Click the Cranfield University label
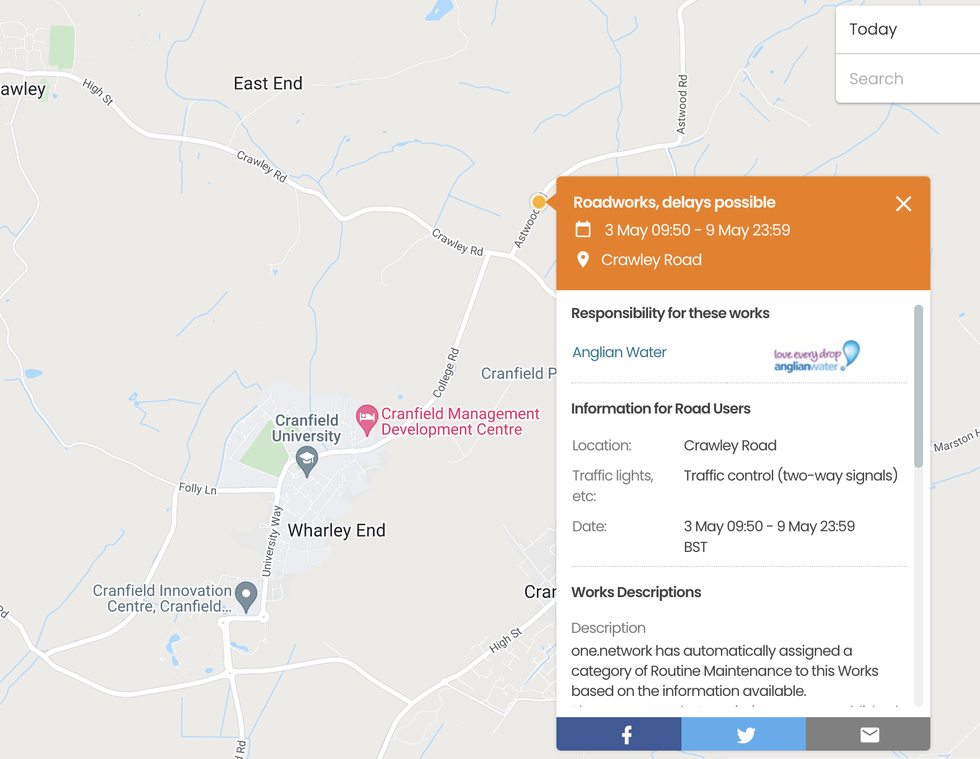 tap(306, 428)
